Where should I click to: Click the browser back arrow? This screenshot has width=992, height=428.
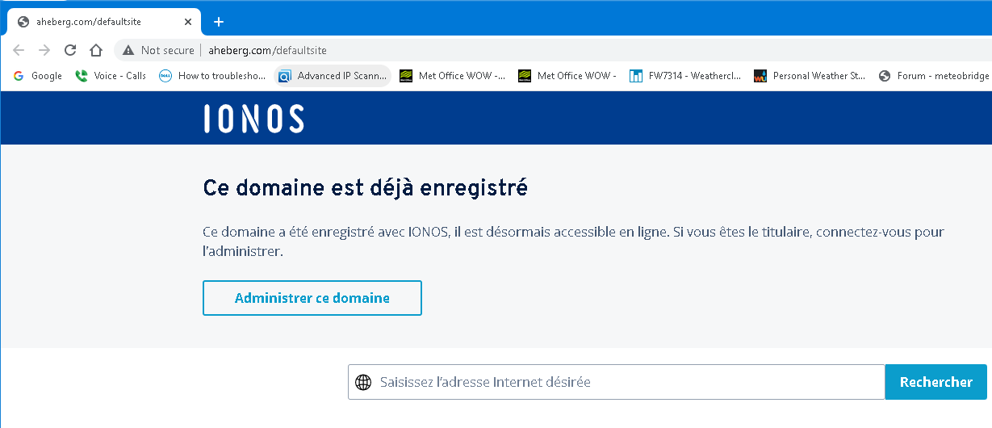(x=19, y=50)
